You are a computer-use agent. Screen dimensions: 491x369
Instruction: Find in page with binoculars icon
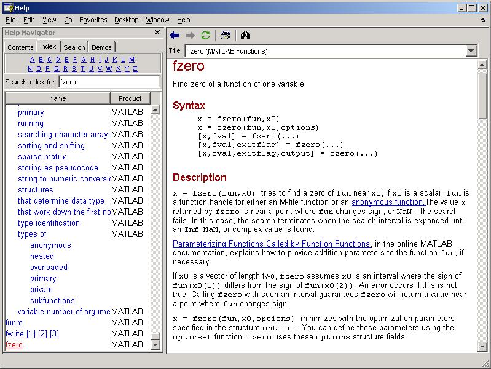(x=245, y=35)
